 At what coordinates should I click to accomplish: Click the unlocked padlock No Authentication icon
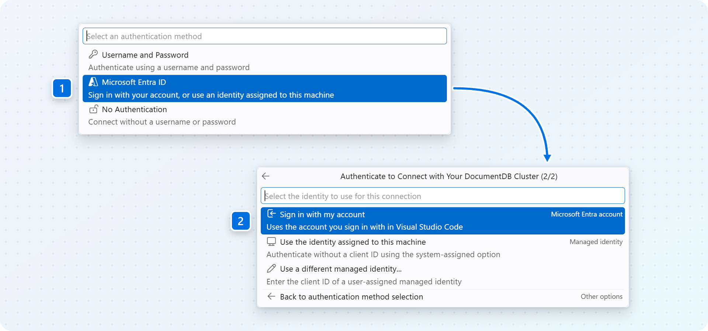point(94,109)
